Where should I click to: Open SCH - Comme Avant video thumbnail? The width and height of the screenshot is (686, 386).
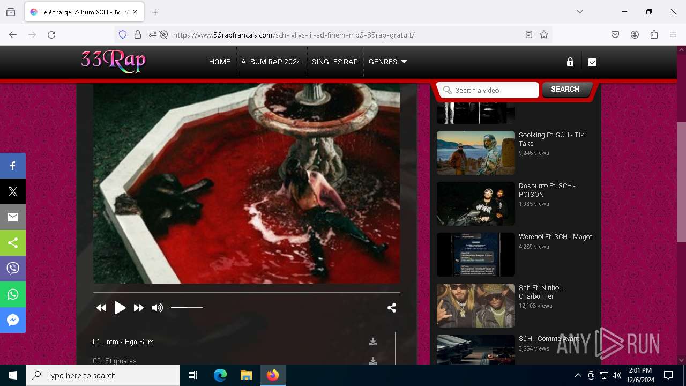click(475, 350)
